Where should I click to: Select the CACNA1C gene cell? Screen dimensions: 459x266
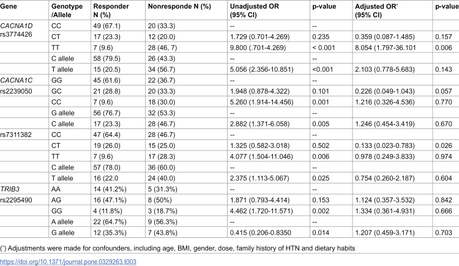17,80
